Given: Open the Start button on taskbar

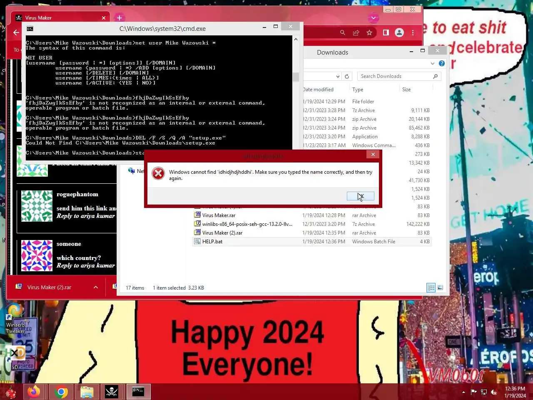Looking at the screenshot, I should [10, 392].
